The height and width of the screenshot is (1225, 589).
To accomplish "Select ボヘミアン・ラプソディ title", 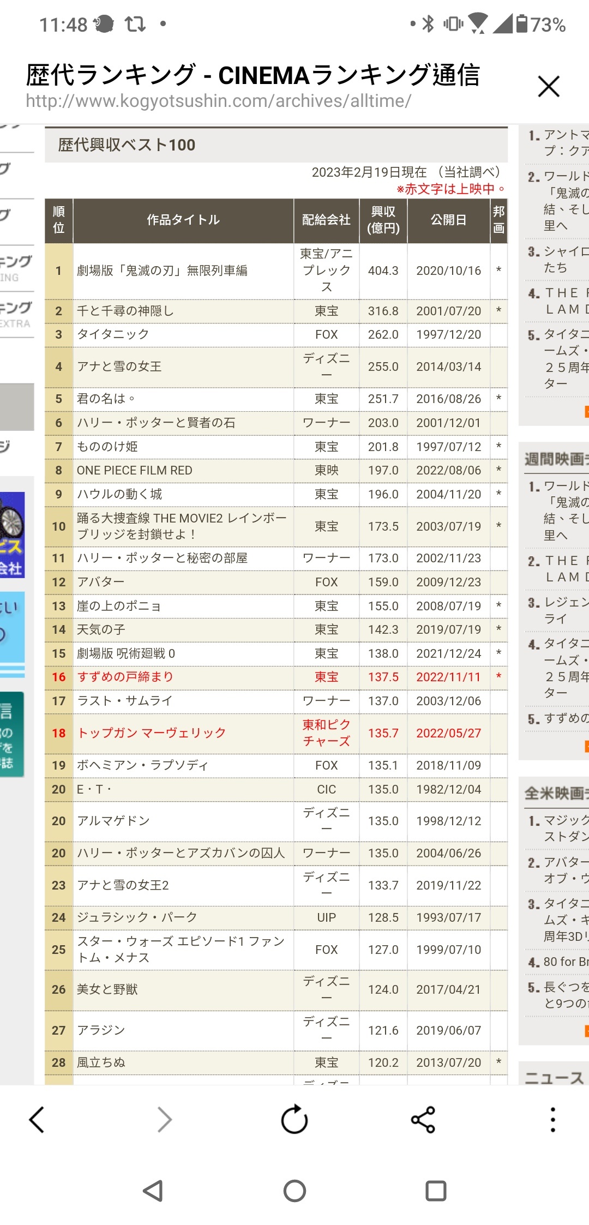I will pos(142,765).
